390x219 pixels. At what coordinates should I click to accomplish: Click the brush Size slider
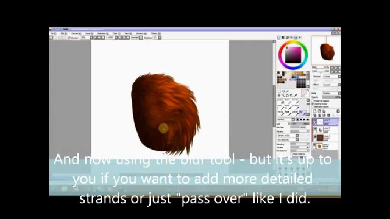300,124
